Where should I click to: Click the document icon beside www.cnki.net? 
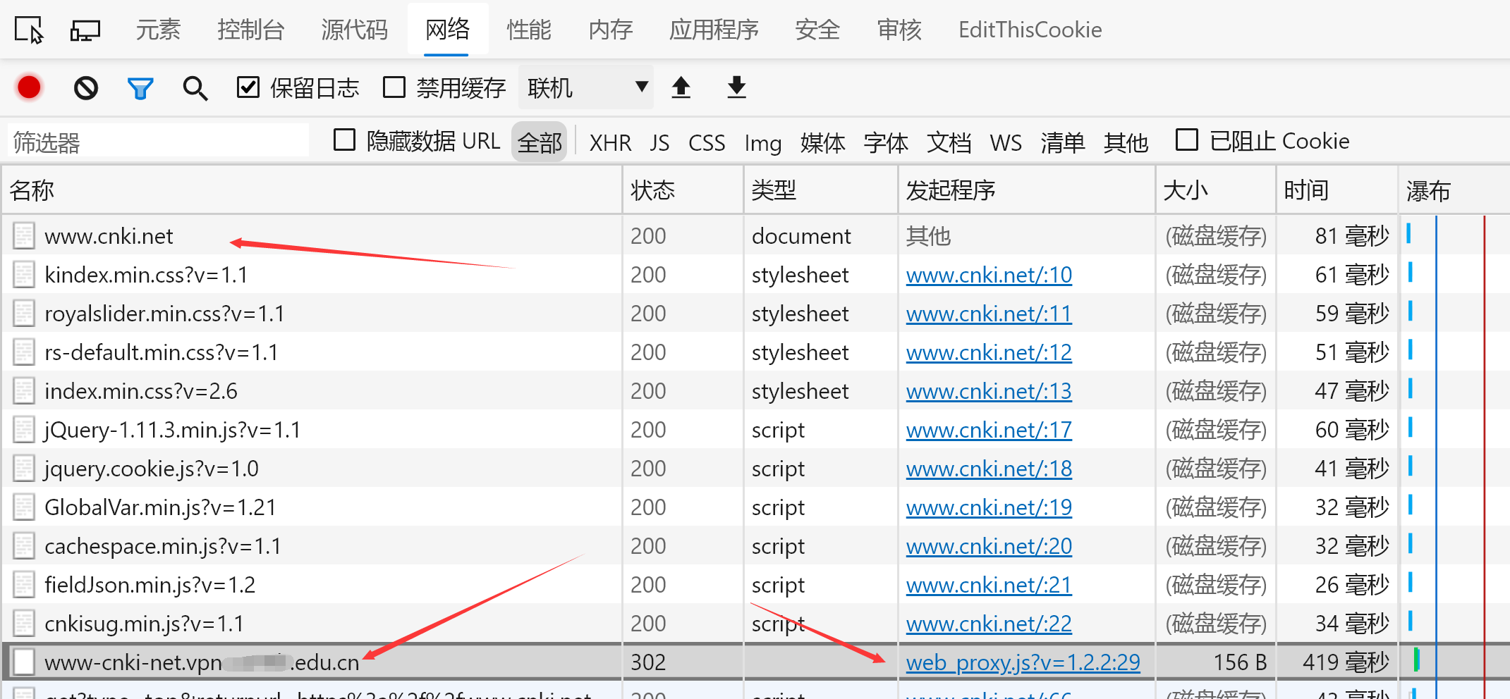[24, 236]
